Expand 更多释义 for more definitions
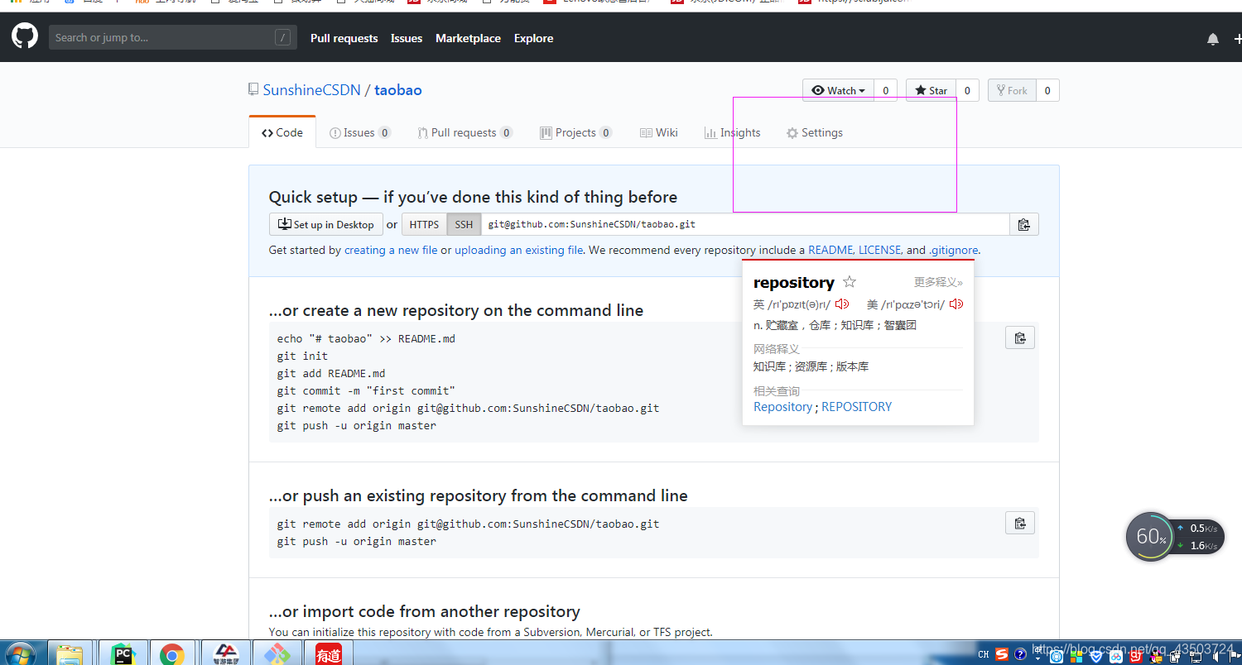 point(938,282)
